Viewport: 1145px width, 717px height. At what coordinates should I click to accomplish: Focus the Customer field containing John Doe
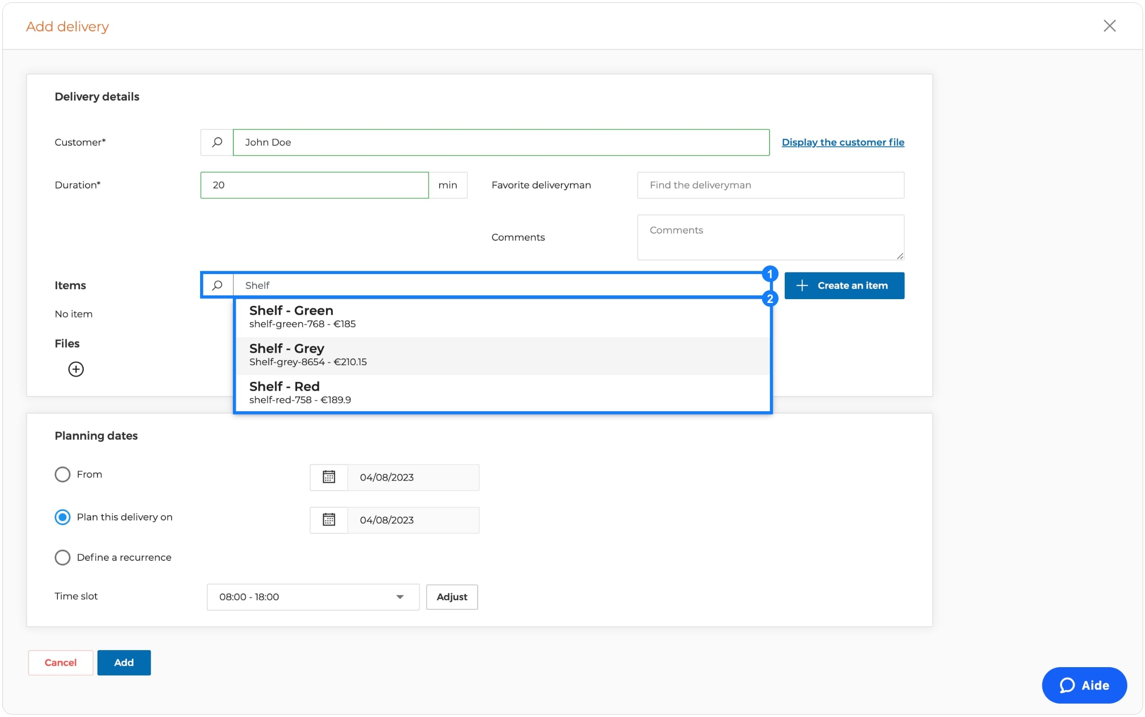click(501, 142)
